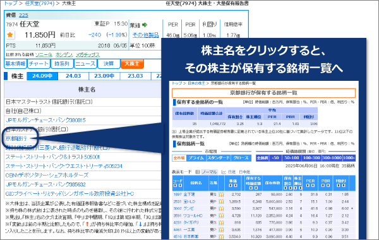The image size is (379, 240).
Task: Click the 日本マスタートラスト信託銀行(信託口) row text
Action: coord(49,102)
